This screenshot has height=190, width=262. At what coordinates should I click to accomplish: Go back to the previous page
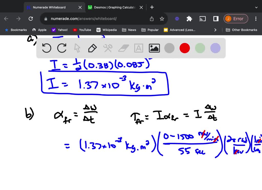coord(6,19)
